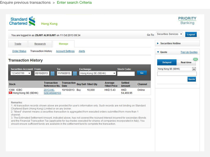Screen dimensions: 210x157
Task: Click the Hong Kong label by the logo
Action: (x=49, y=24)
